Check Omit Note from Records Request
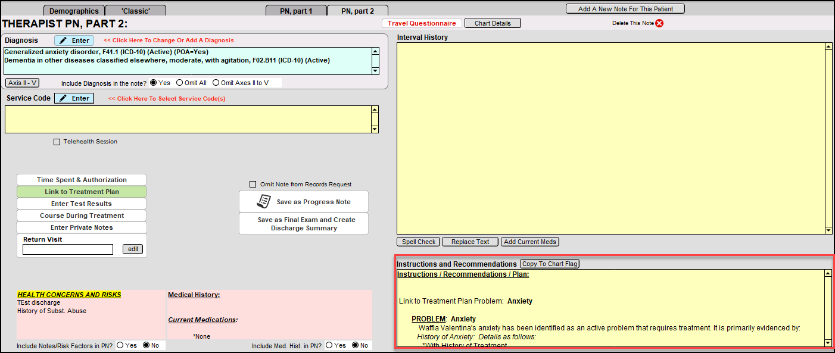Screen dimensions: 835x353 [x=253, y=184]
